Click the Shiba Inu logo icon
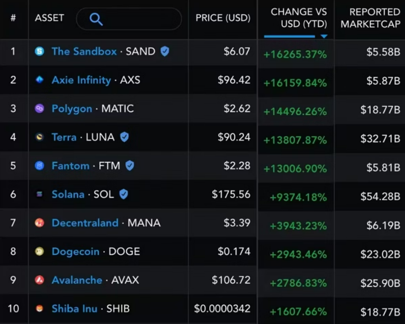 (40, 309)
